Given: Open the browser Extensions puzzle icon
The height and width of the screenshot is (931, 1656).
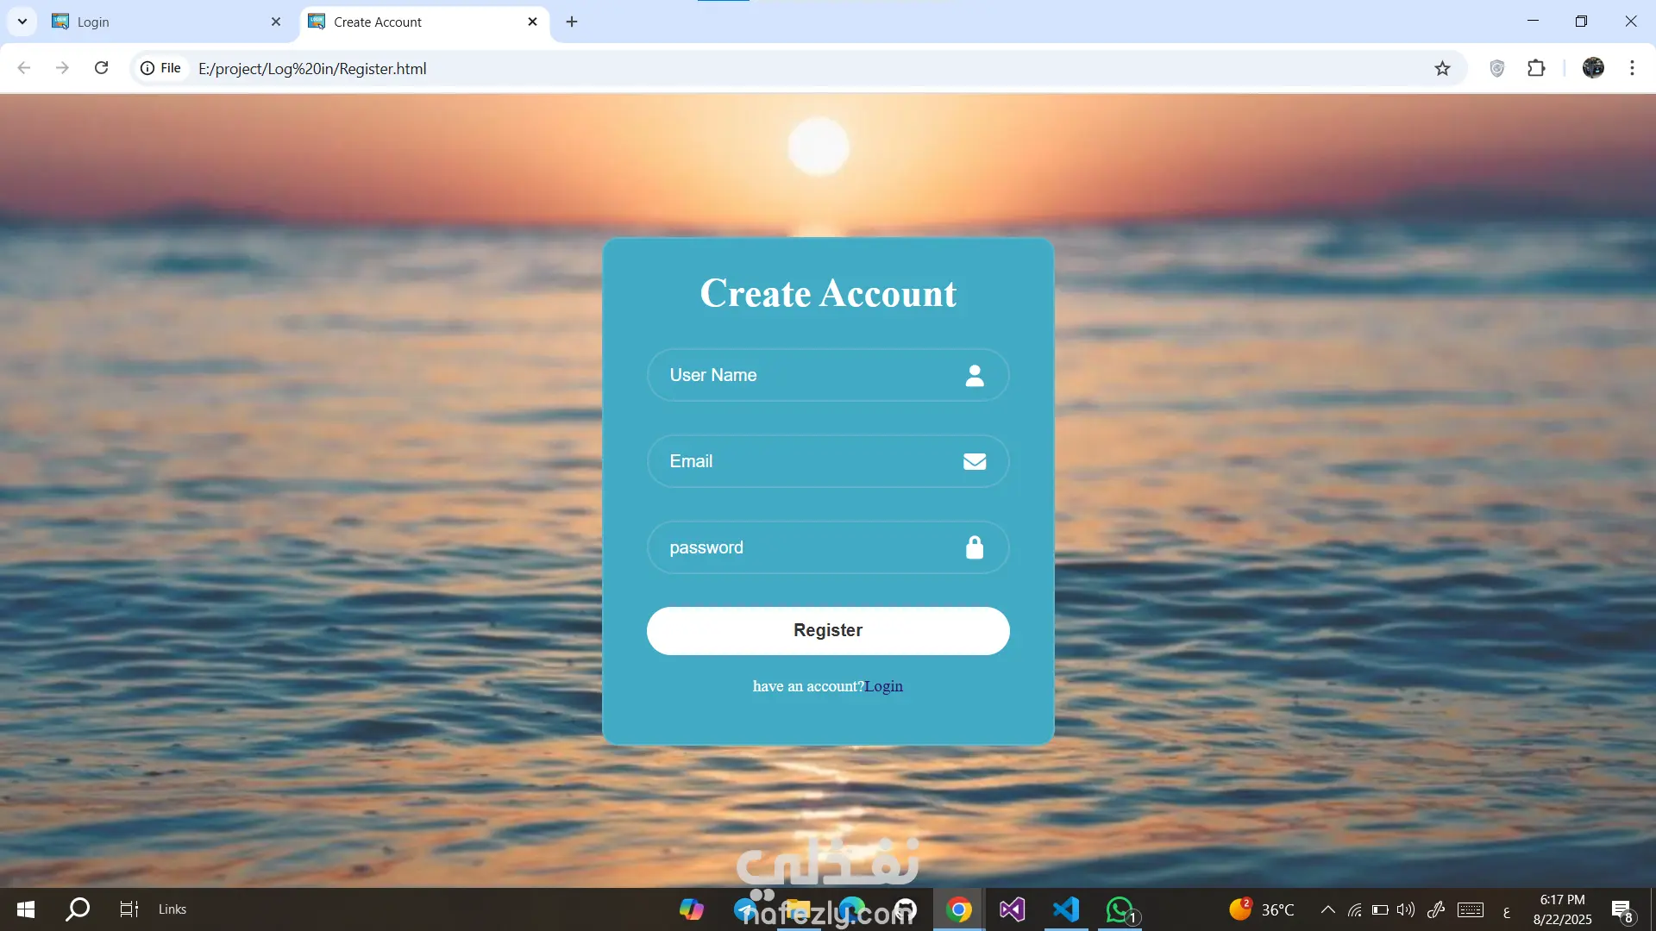Looking at the screenshot, I should (1536, 68).
